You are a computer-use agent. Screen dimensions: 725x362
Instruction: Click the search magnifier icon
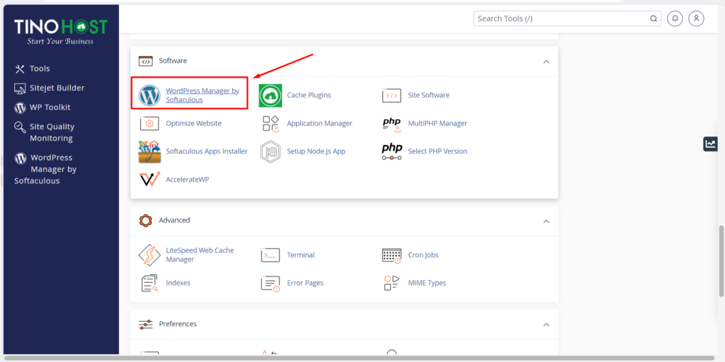point(653,19)
